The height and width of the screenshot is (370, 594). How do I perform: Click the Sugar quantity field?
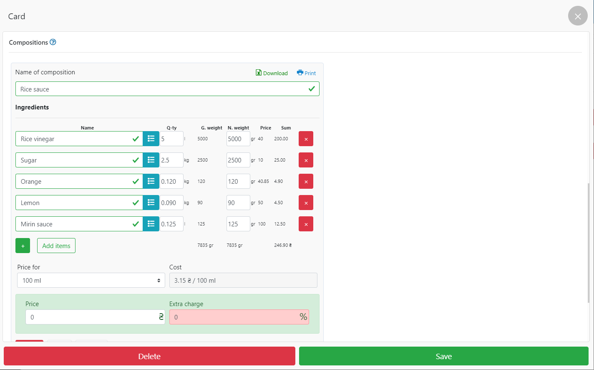[x=171, y=160]
